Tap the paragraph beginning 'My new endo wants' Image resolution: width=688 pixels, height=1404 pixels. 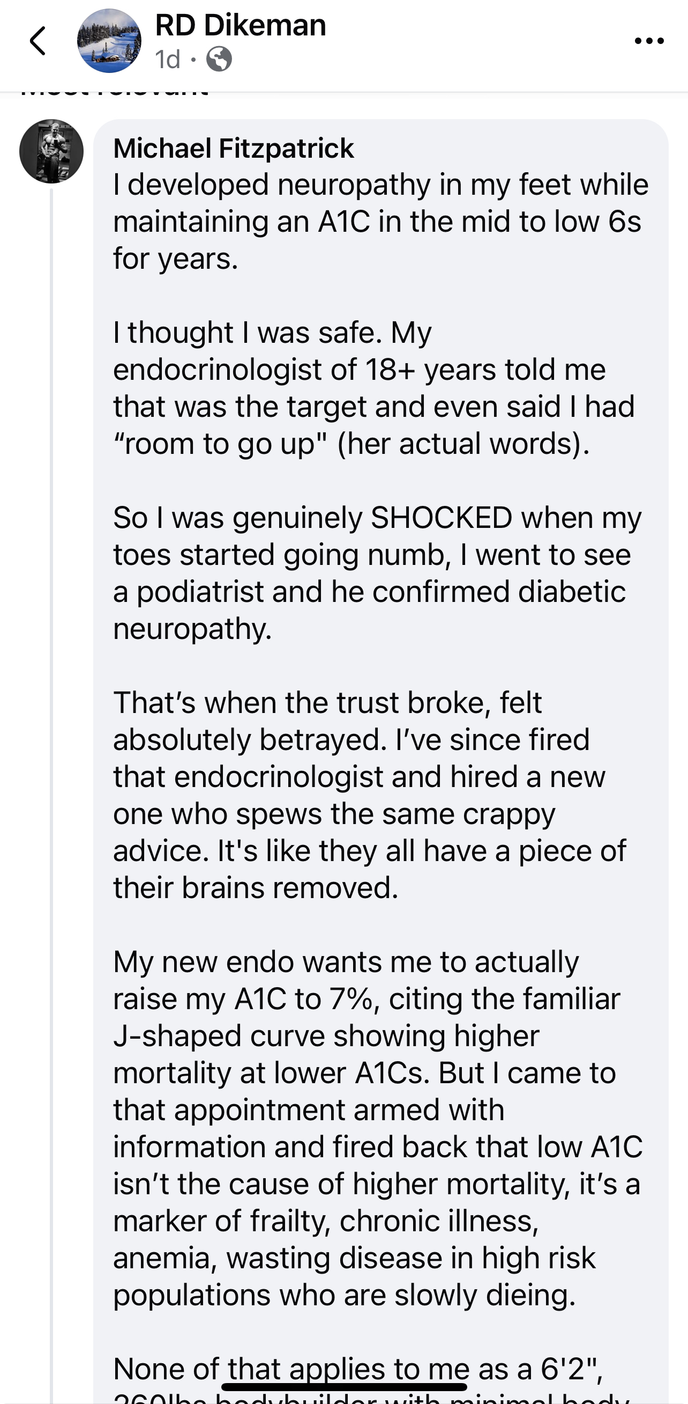(376, 1128)
